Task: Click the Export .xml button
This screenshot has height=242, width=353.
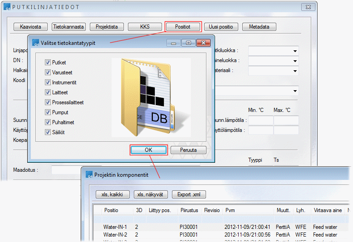Action: coord(189,194)
